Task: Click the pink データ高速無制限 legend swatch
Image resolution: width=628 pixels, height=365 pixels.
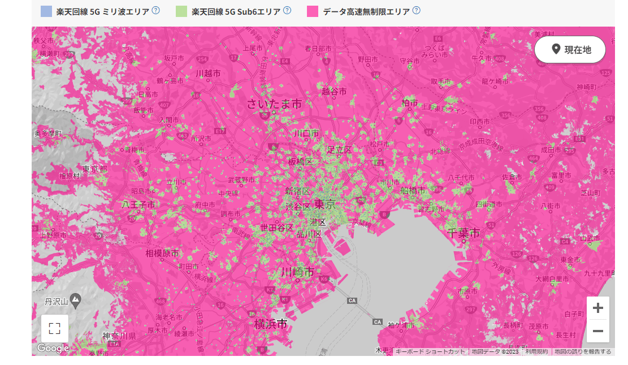Action: coord(313,11)
